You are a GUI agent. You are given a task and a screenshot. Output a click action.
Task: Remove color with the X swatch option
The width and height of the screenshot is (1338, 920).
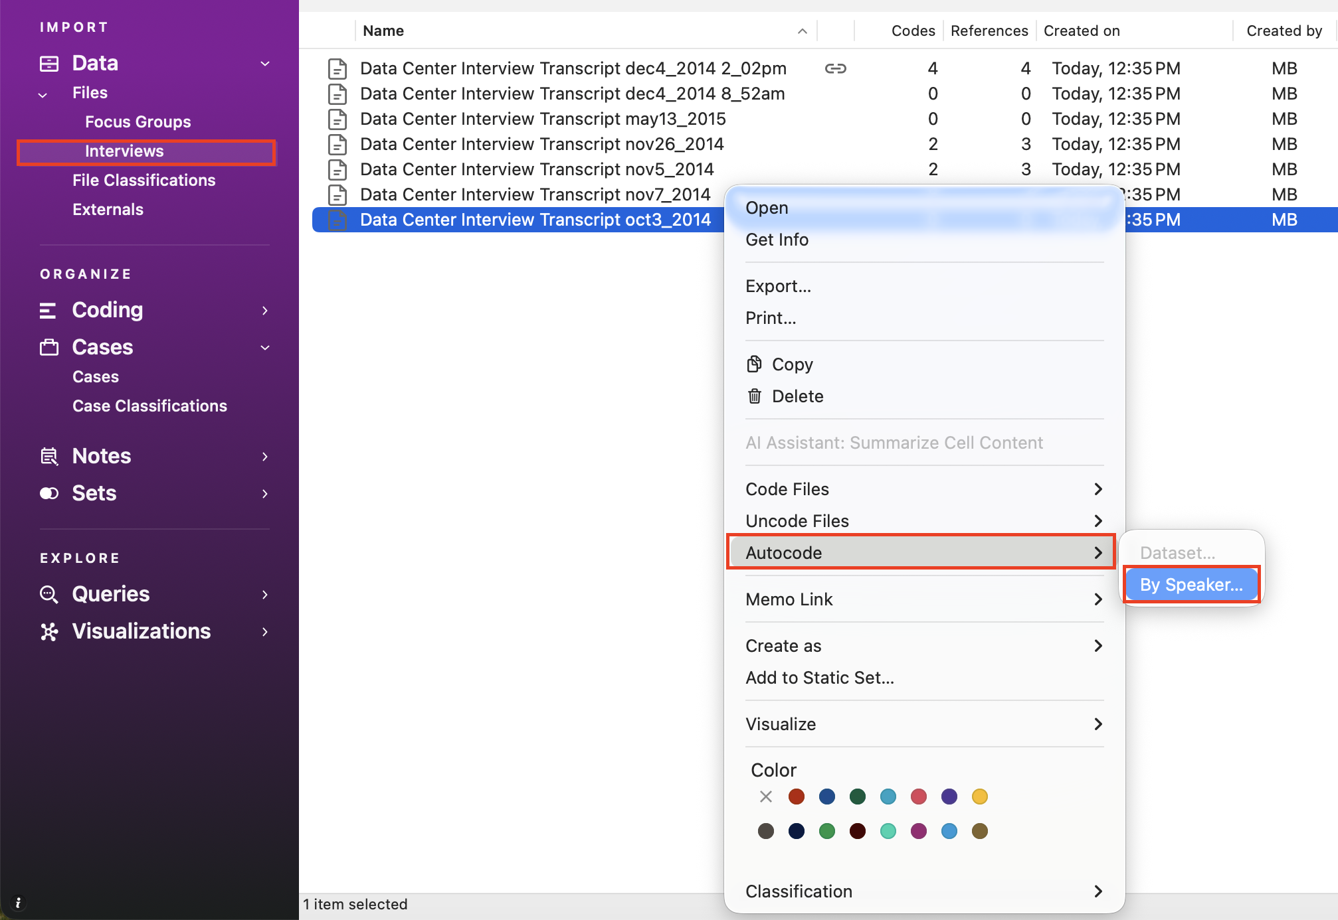pos(766,797)
